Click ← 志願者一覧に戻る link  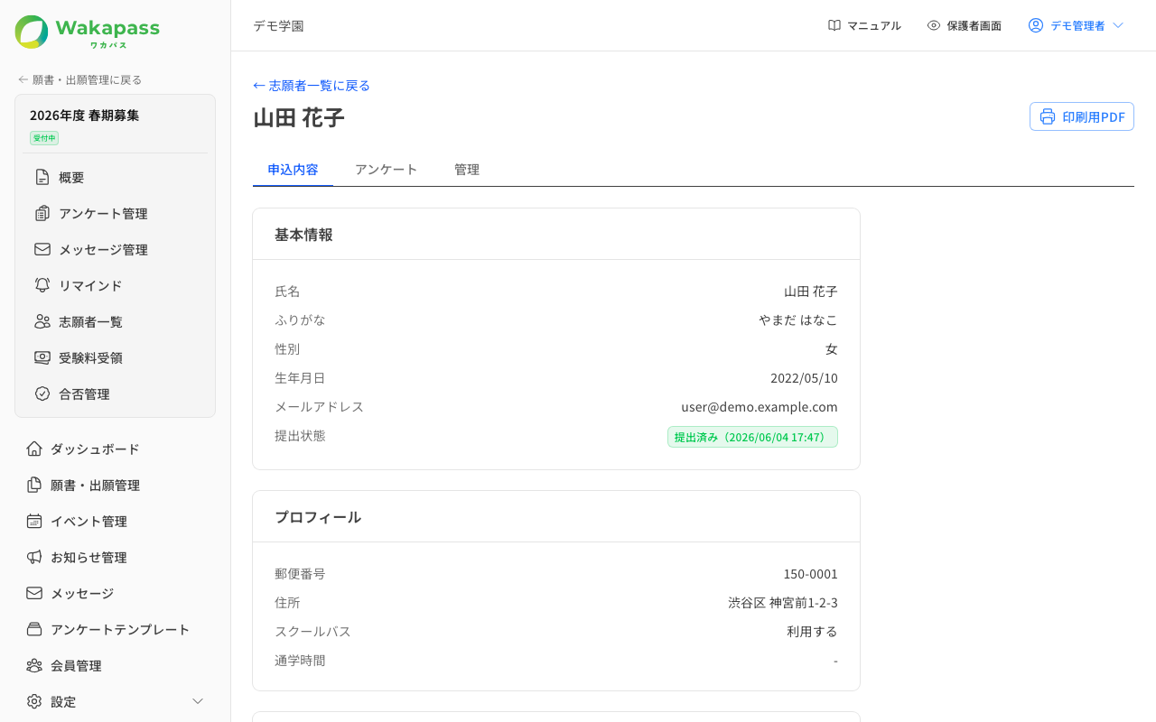[x=312, y=86]
